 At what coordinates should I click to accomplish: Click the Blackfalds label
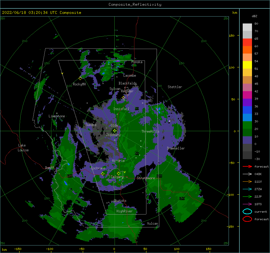(127, 83)
